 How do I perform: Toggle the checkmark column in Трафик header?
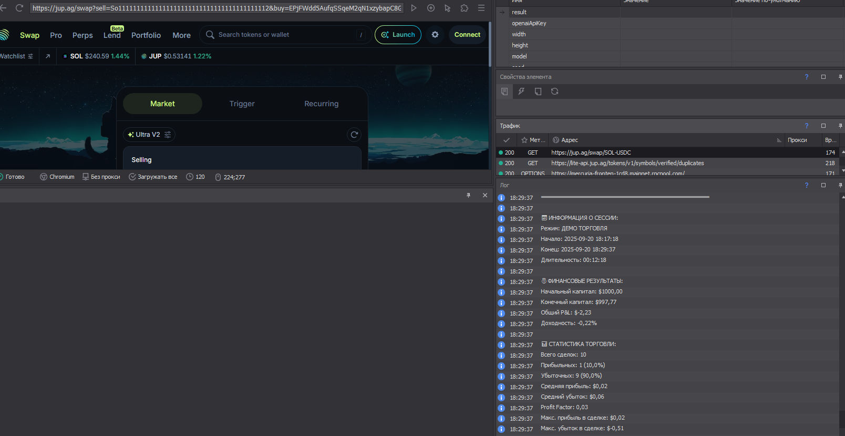point(507,140)
